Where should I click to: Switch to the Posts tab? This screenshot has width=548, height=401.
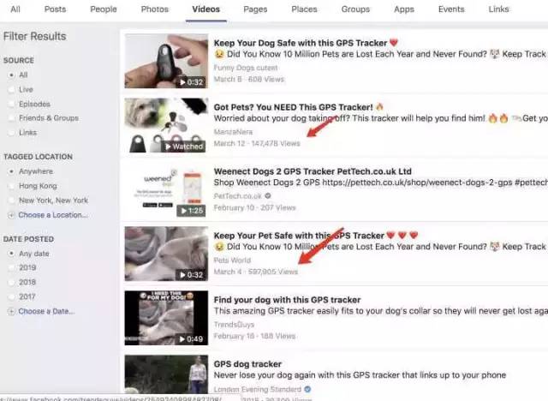pyautogui.click(x=55, y=9)
